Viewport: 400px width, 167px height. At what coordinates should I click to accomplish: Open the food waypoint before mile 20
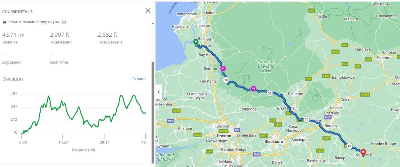click(x=253, y=88)
